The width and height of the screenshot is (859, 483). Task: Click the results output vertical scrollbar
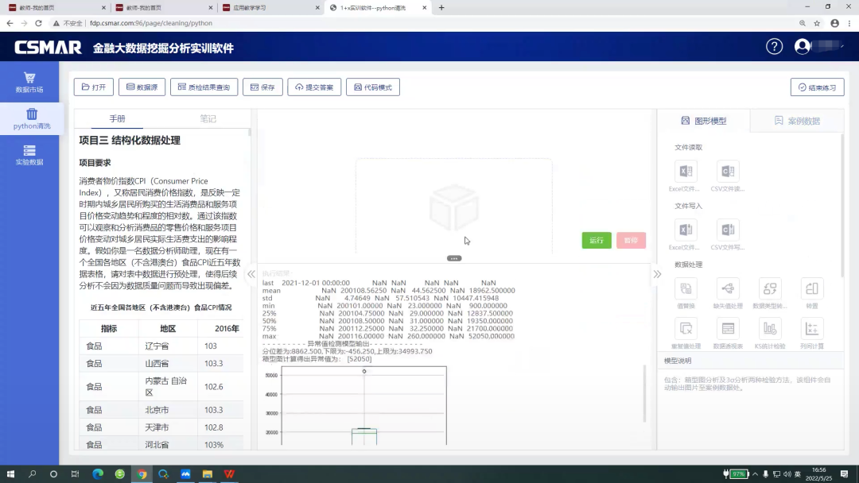645,389
